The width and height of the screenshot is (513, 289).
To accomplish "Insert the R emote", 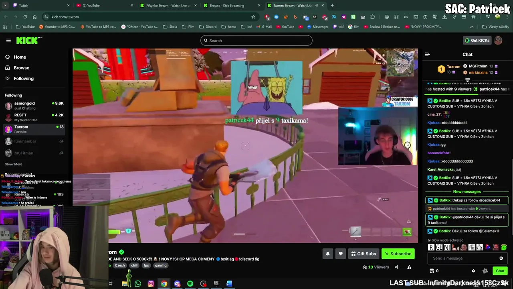I will 431,247.
